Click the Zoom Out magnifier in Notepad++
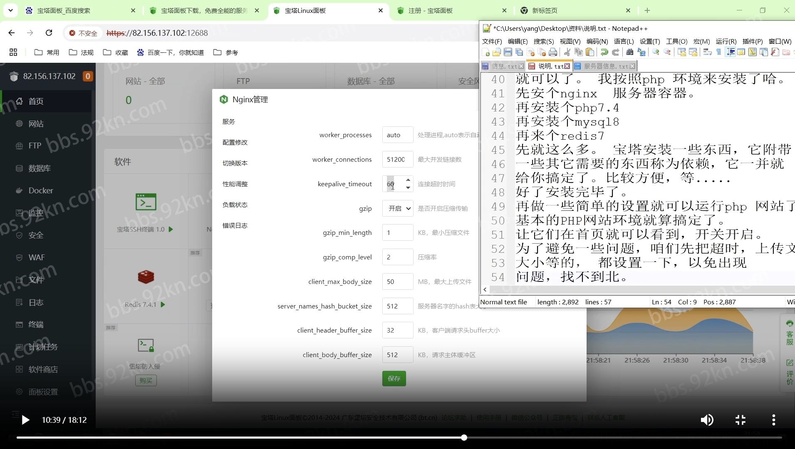This screenshot has width=795, height=449. pyautogui.click(x=667, y=52)
